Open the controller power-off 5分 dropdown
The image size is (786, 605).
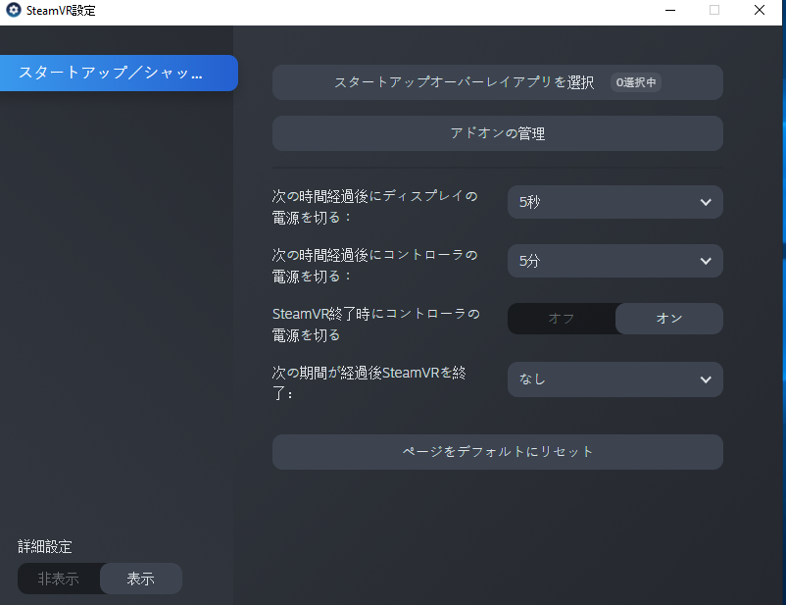(615, 261)
